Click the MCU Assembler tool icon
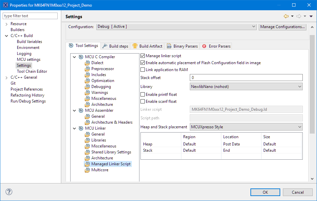 [81, 110]
